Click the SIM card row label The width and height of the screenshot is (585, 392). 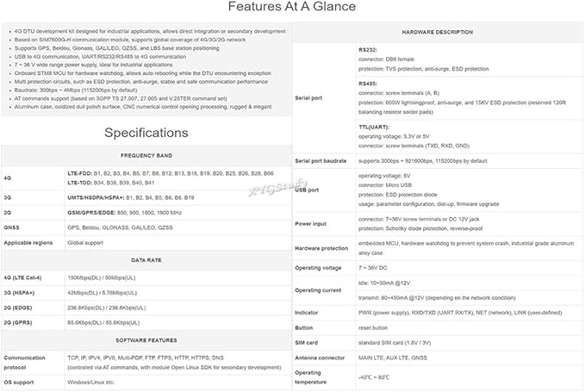pos(307,343)
